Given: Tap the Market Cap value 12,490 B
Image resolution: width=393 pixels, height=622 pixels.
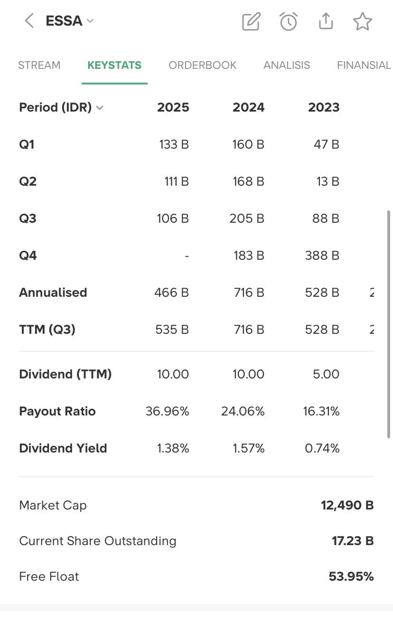Looking at the screenshot, I should click(347, 505).
